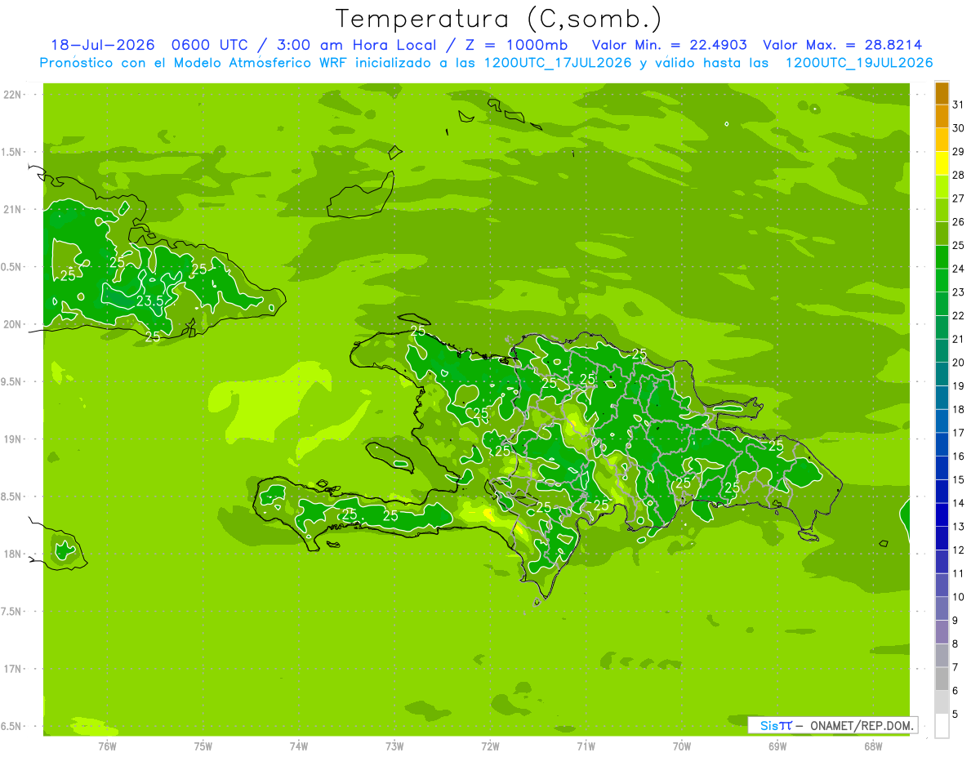Image resolution: width=980 pixels, height=757 pixels.
Task: Click the 'SisTT' logo text
Action: tap(776, 725)
